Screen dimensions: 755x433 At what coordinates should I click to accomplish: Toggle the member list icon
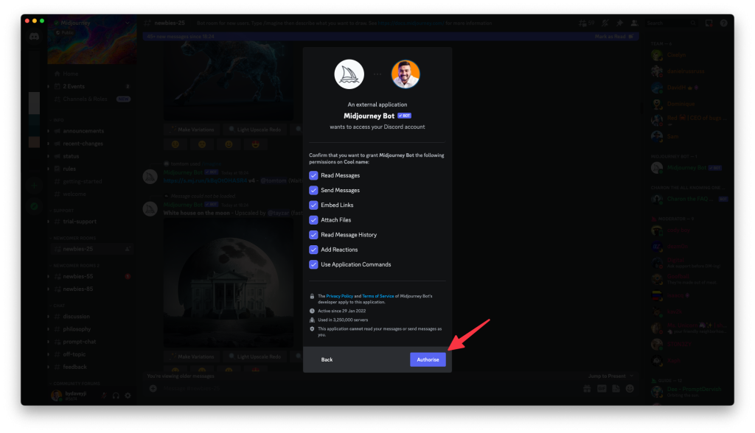[x=635, y=23]
